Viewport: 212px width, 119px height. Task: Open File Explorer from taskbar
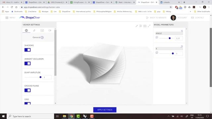pos(65,116)
